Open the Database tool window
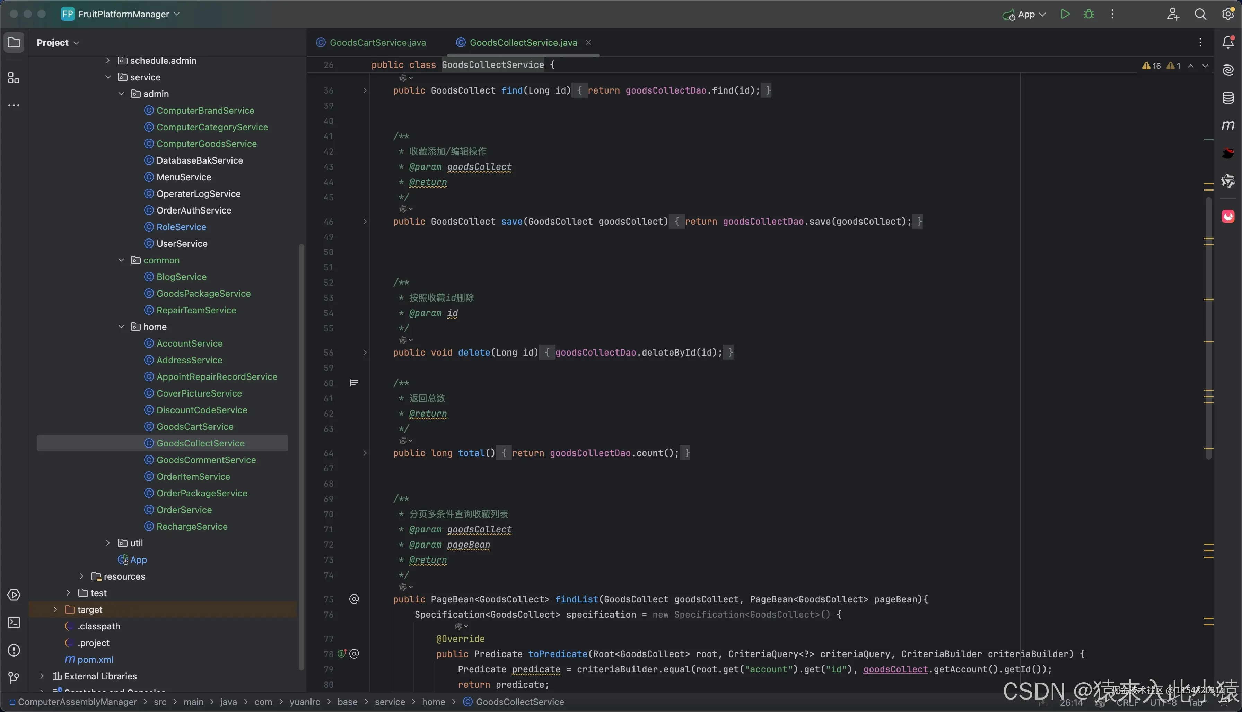The height and width of the screenshot is (712, 1242). click(x=1228, y=98)
